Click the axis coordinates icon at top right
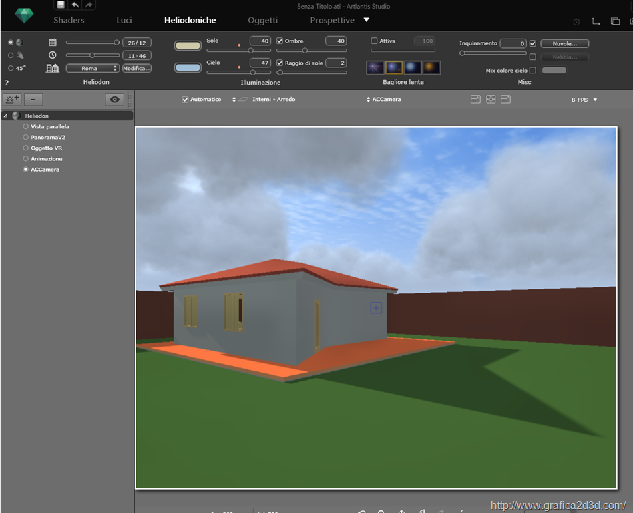Image resolution: width=633 pixels, height=513 pixels. point(596,21)
